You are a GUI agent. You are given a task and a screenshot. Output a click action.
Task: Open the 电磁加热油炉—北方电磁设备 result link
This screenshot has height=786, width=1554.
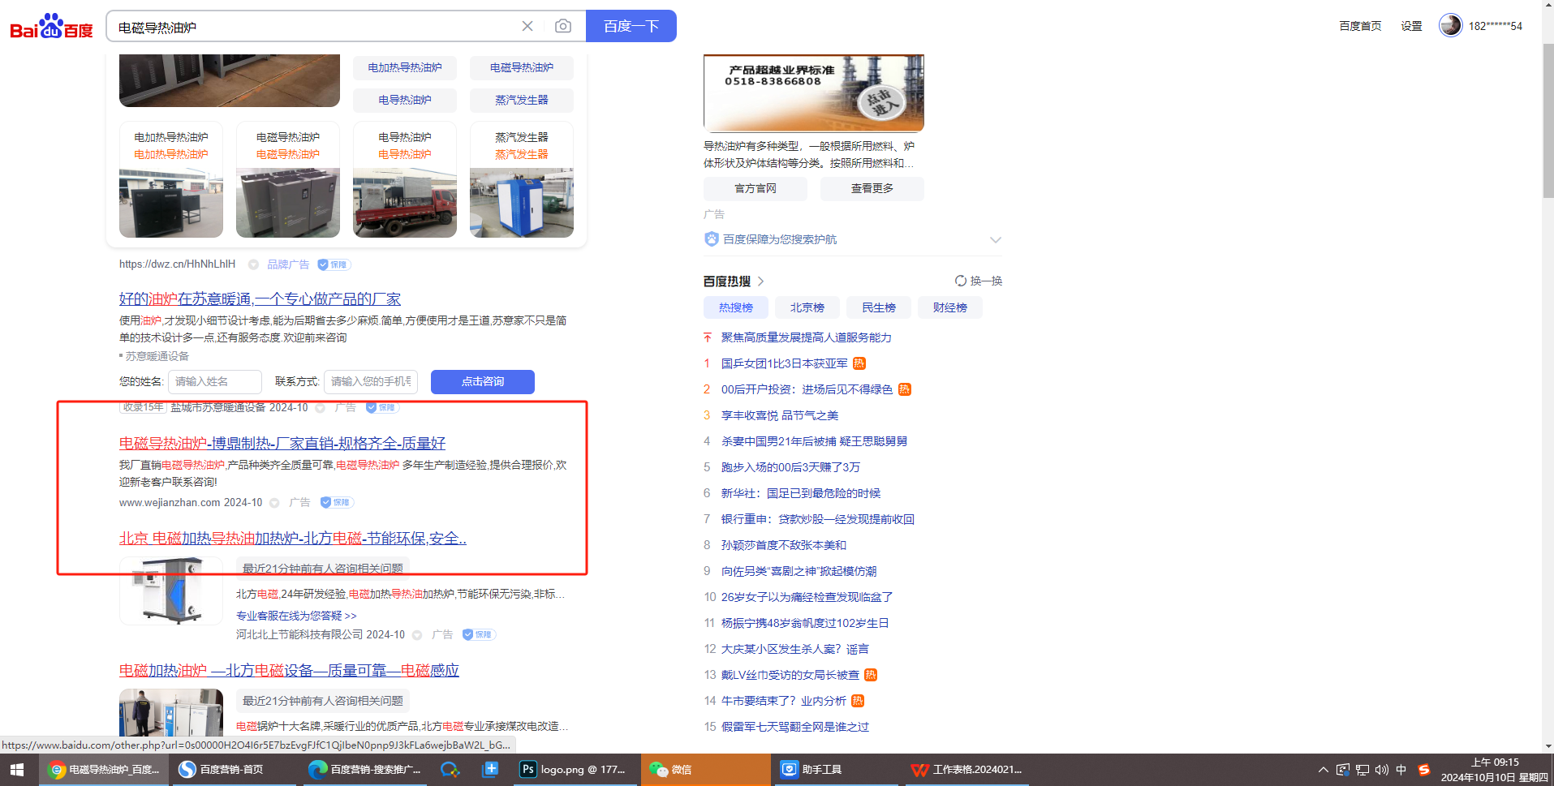point(289,670)
